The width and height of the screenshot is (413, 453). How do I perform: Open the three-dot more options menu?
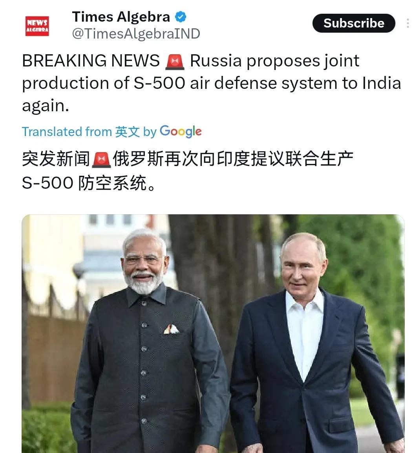pos(408,23)
